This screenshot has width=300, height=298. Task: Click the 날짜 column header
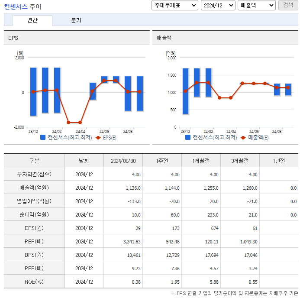(84, 161)
